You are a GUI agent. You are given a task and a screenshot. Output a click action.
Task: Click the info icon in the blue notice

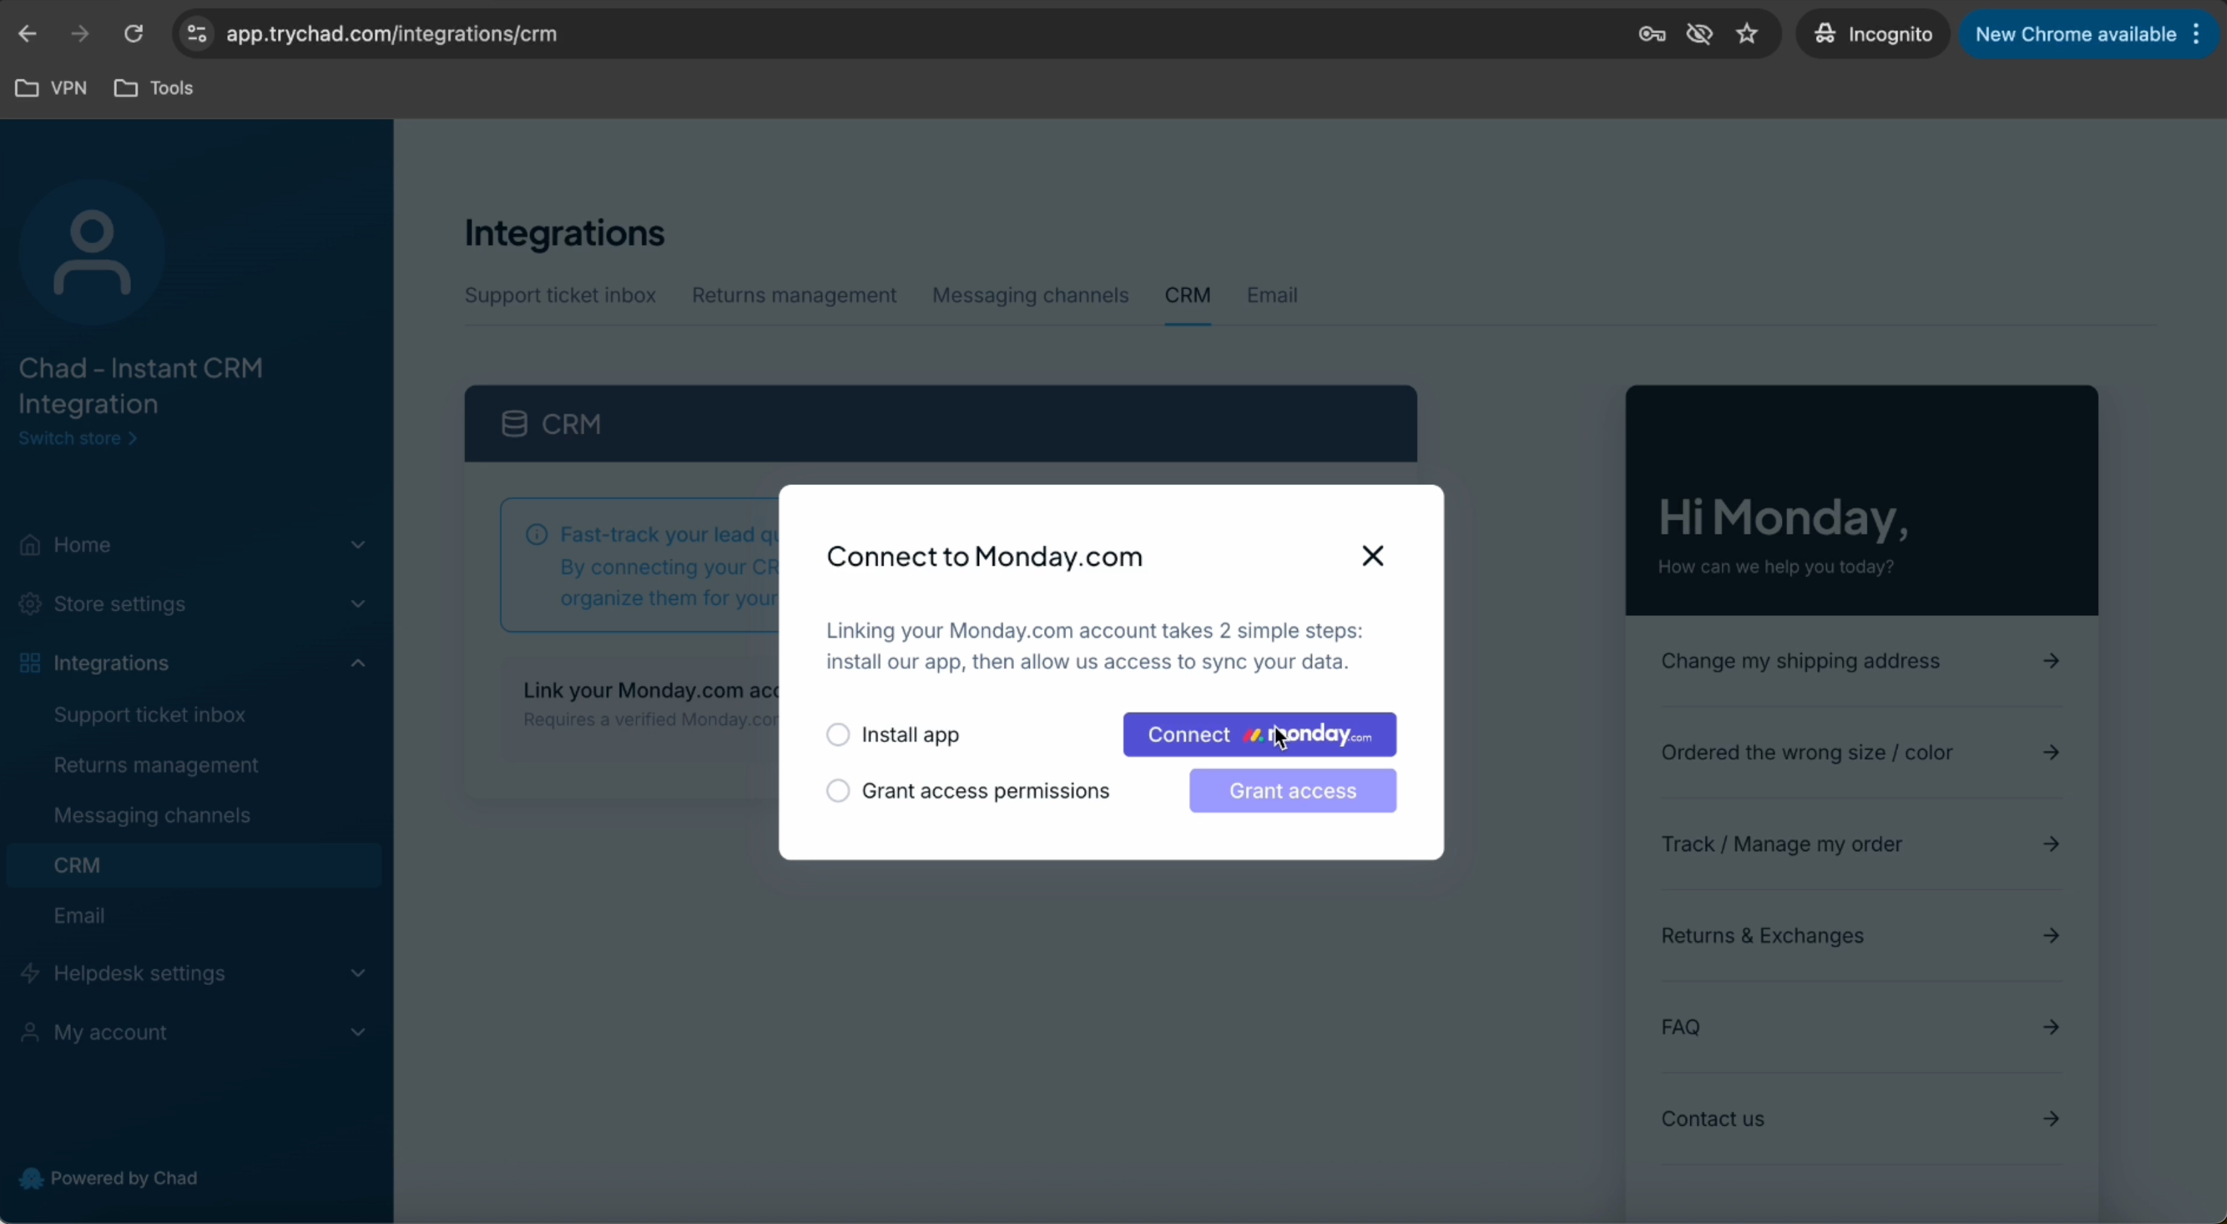point(537,535)
